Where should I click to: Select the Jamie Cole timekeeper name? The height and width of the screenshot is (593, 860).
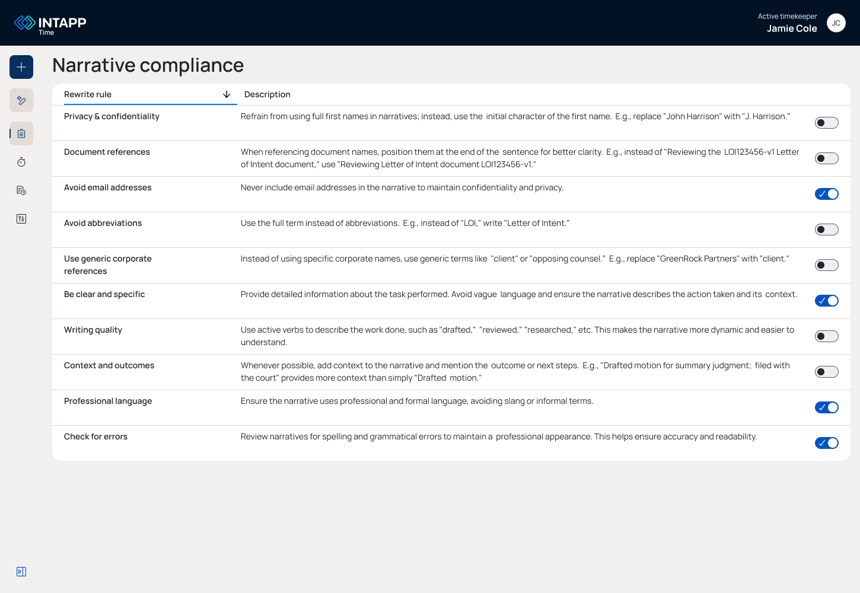pyautogui.click(x=792, y=28)
